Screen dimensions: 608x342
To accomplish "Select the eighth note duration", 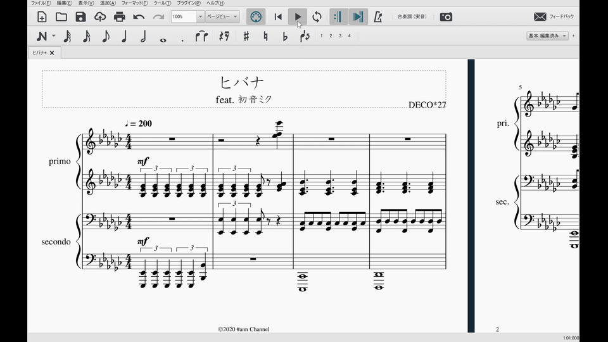I will (x=106, y=36).
